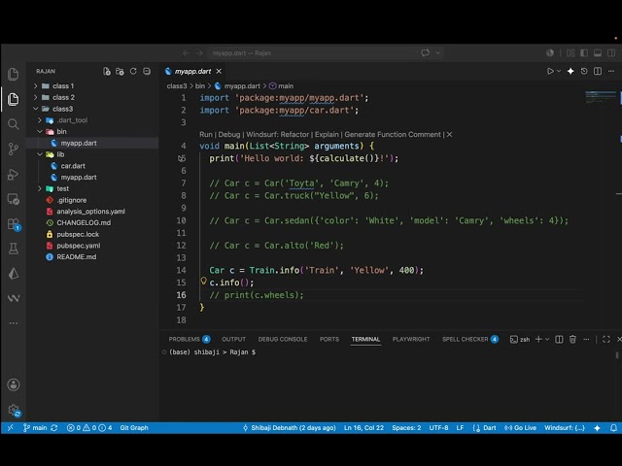Open new terminal profile dropdown arrow
622x466 pixels.
pos(547,339)
